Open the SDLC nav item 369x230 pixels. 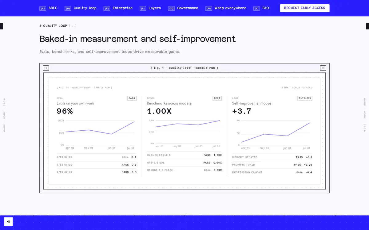53,8
